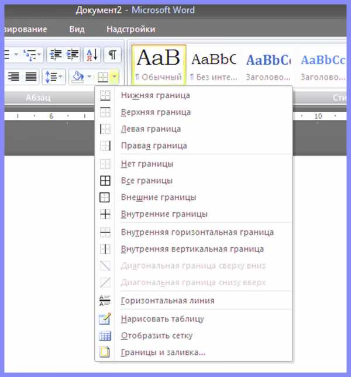This screenshot has height=377, width=351.
Task: Choose Все границы menu item
Action: pos(146,181)
